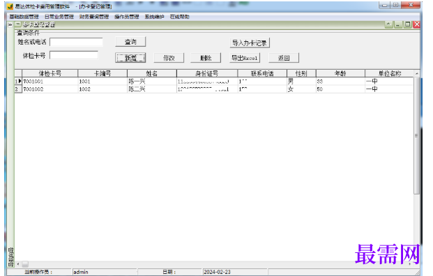Screen dimensions: 433x276
Task: Click the vertical scrollbar thumb of the table
Action: [x=416, y=135]
